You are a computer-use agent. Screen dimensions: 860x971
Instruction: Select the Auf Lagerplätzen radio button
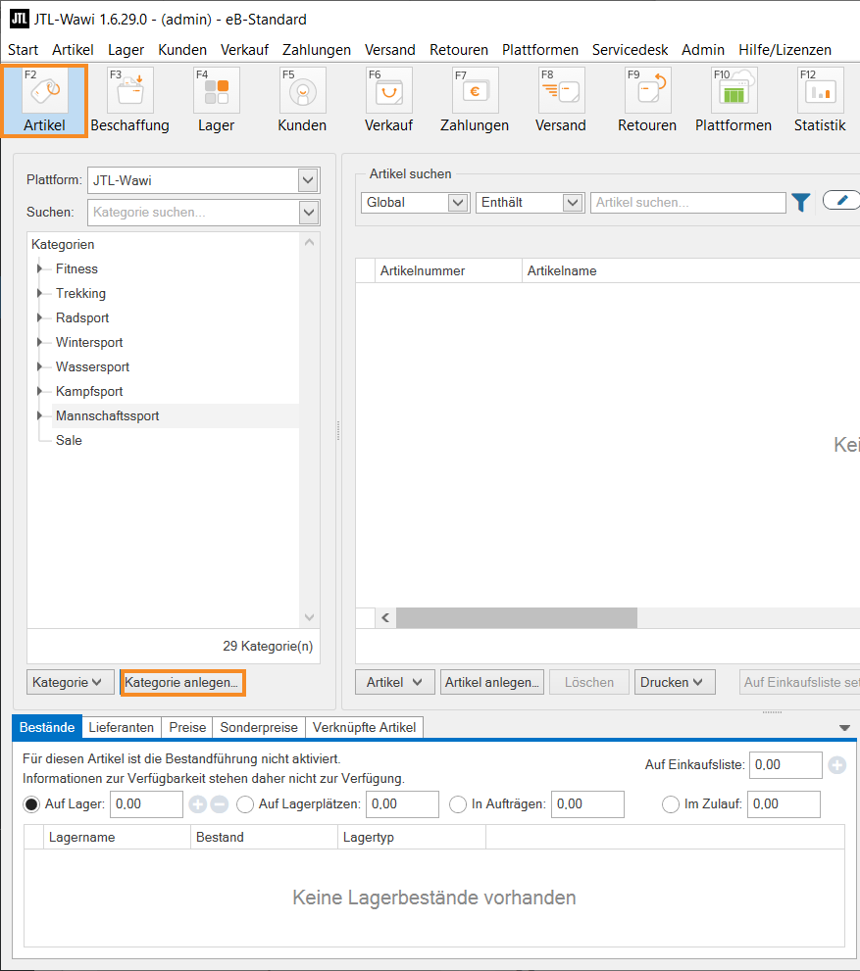[245, 804]
